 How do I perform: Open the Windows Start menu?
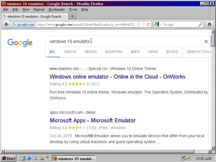9,158
